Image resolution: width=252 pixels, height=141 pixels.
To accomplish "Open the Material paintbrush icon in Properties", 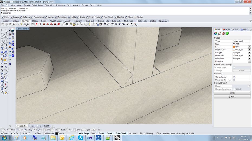I will [x=220, y=33].
